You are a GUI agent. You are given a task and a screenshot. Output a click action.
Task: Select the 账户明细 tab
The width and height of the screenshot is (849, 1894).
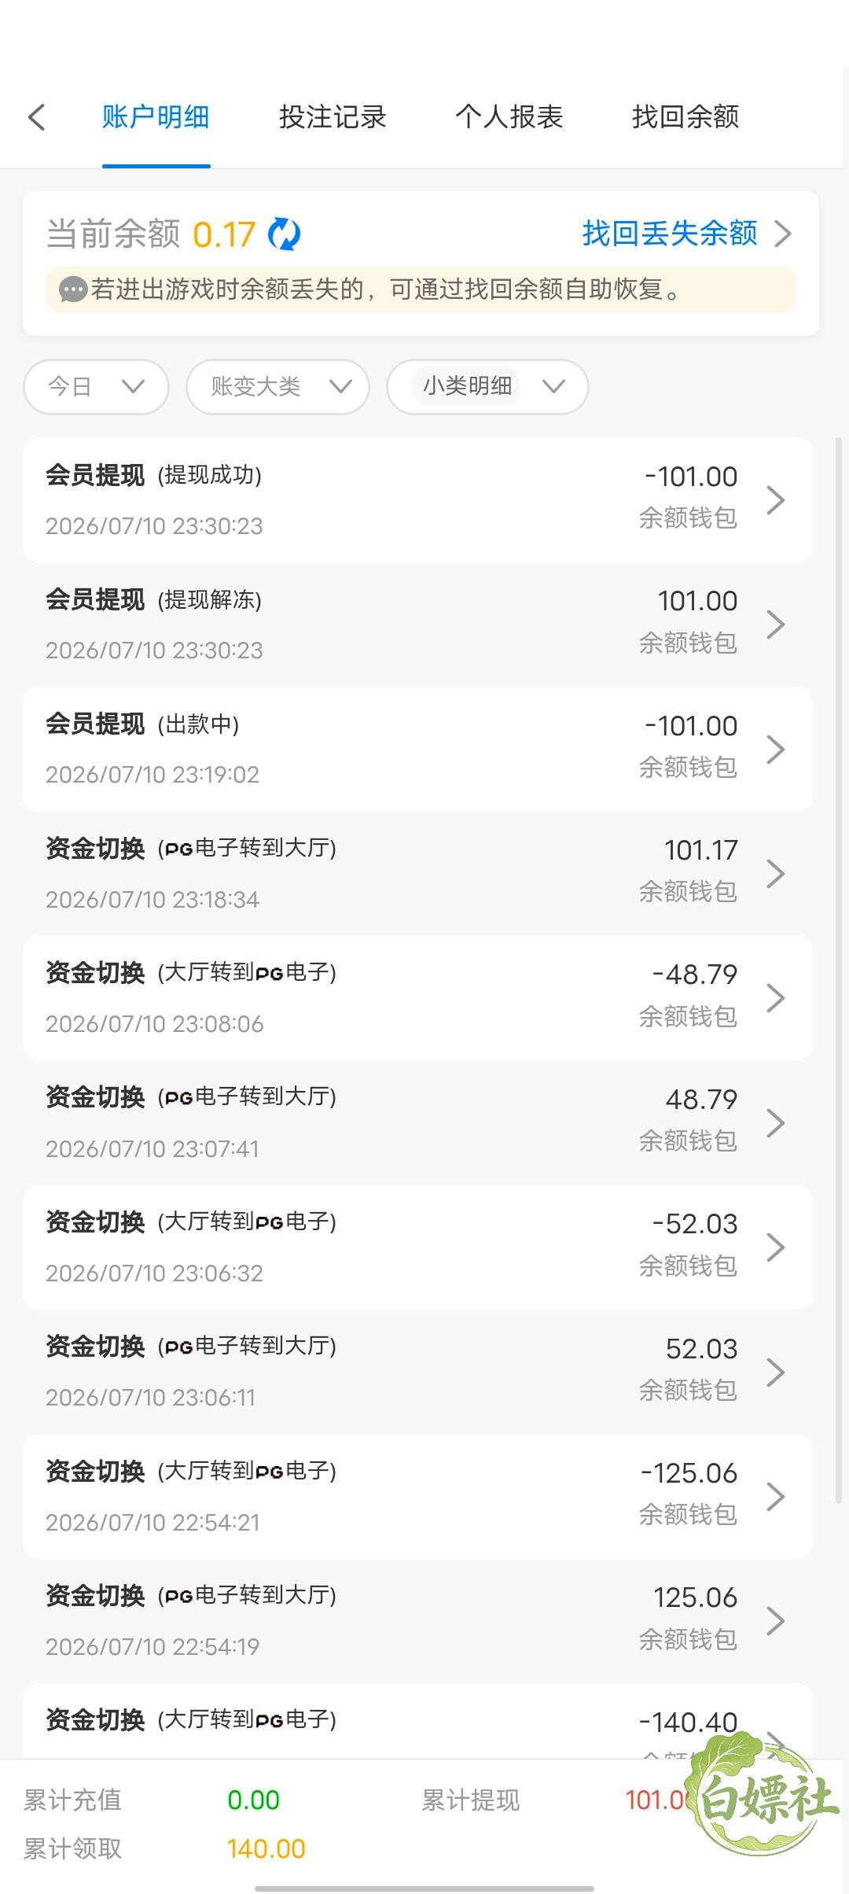coord(156,117)
